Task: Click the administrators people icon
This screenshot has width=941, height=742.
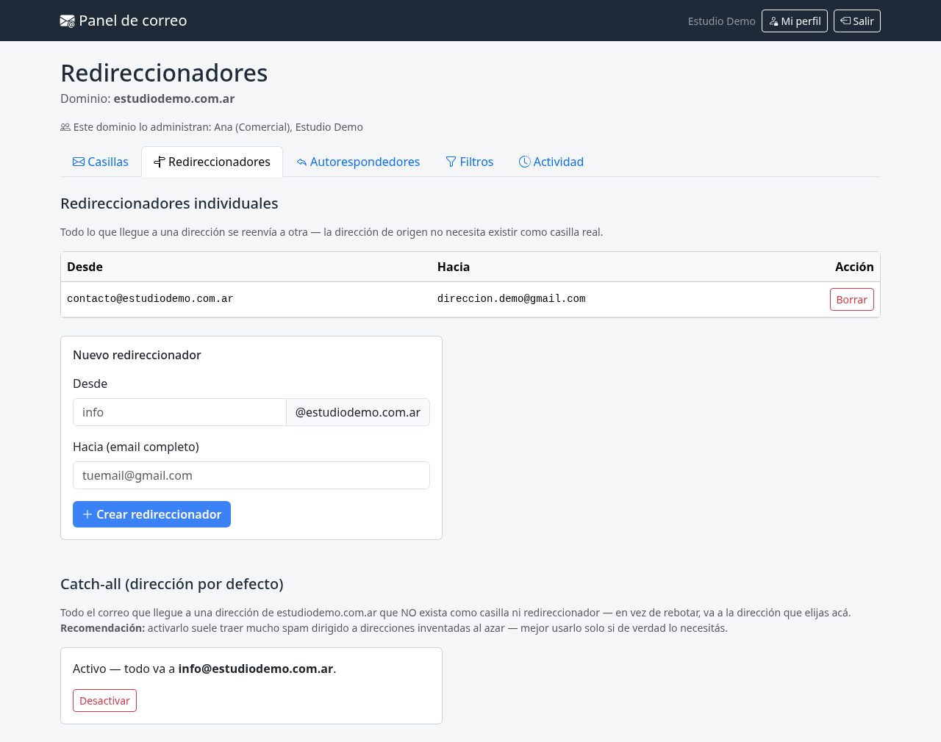Action: [65, 127]
